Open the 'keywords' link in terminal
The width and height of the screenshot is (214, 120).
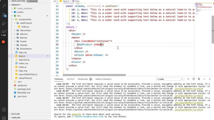[76, 114]
